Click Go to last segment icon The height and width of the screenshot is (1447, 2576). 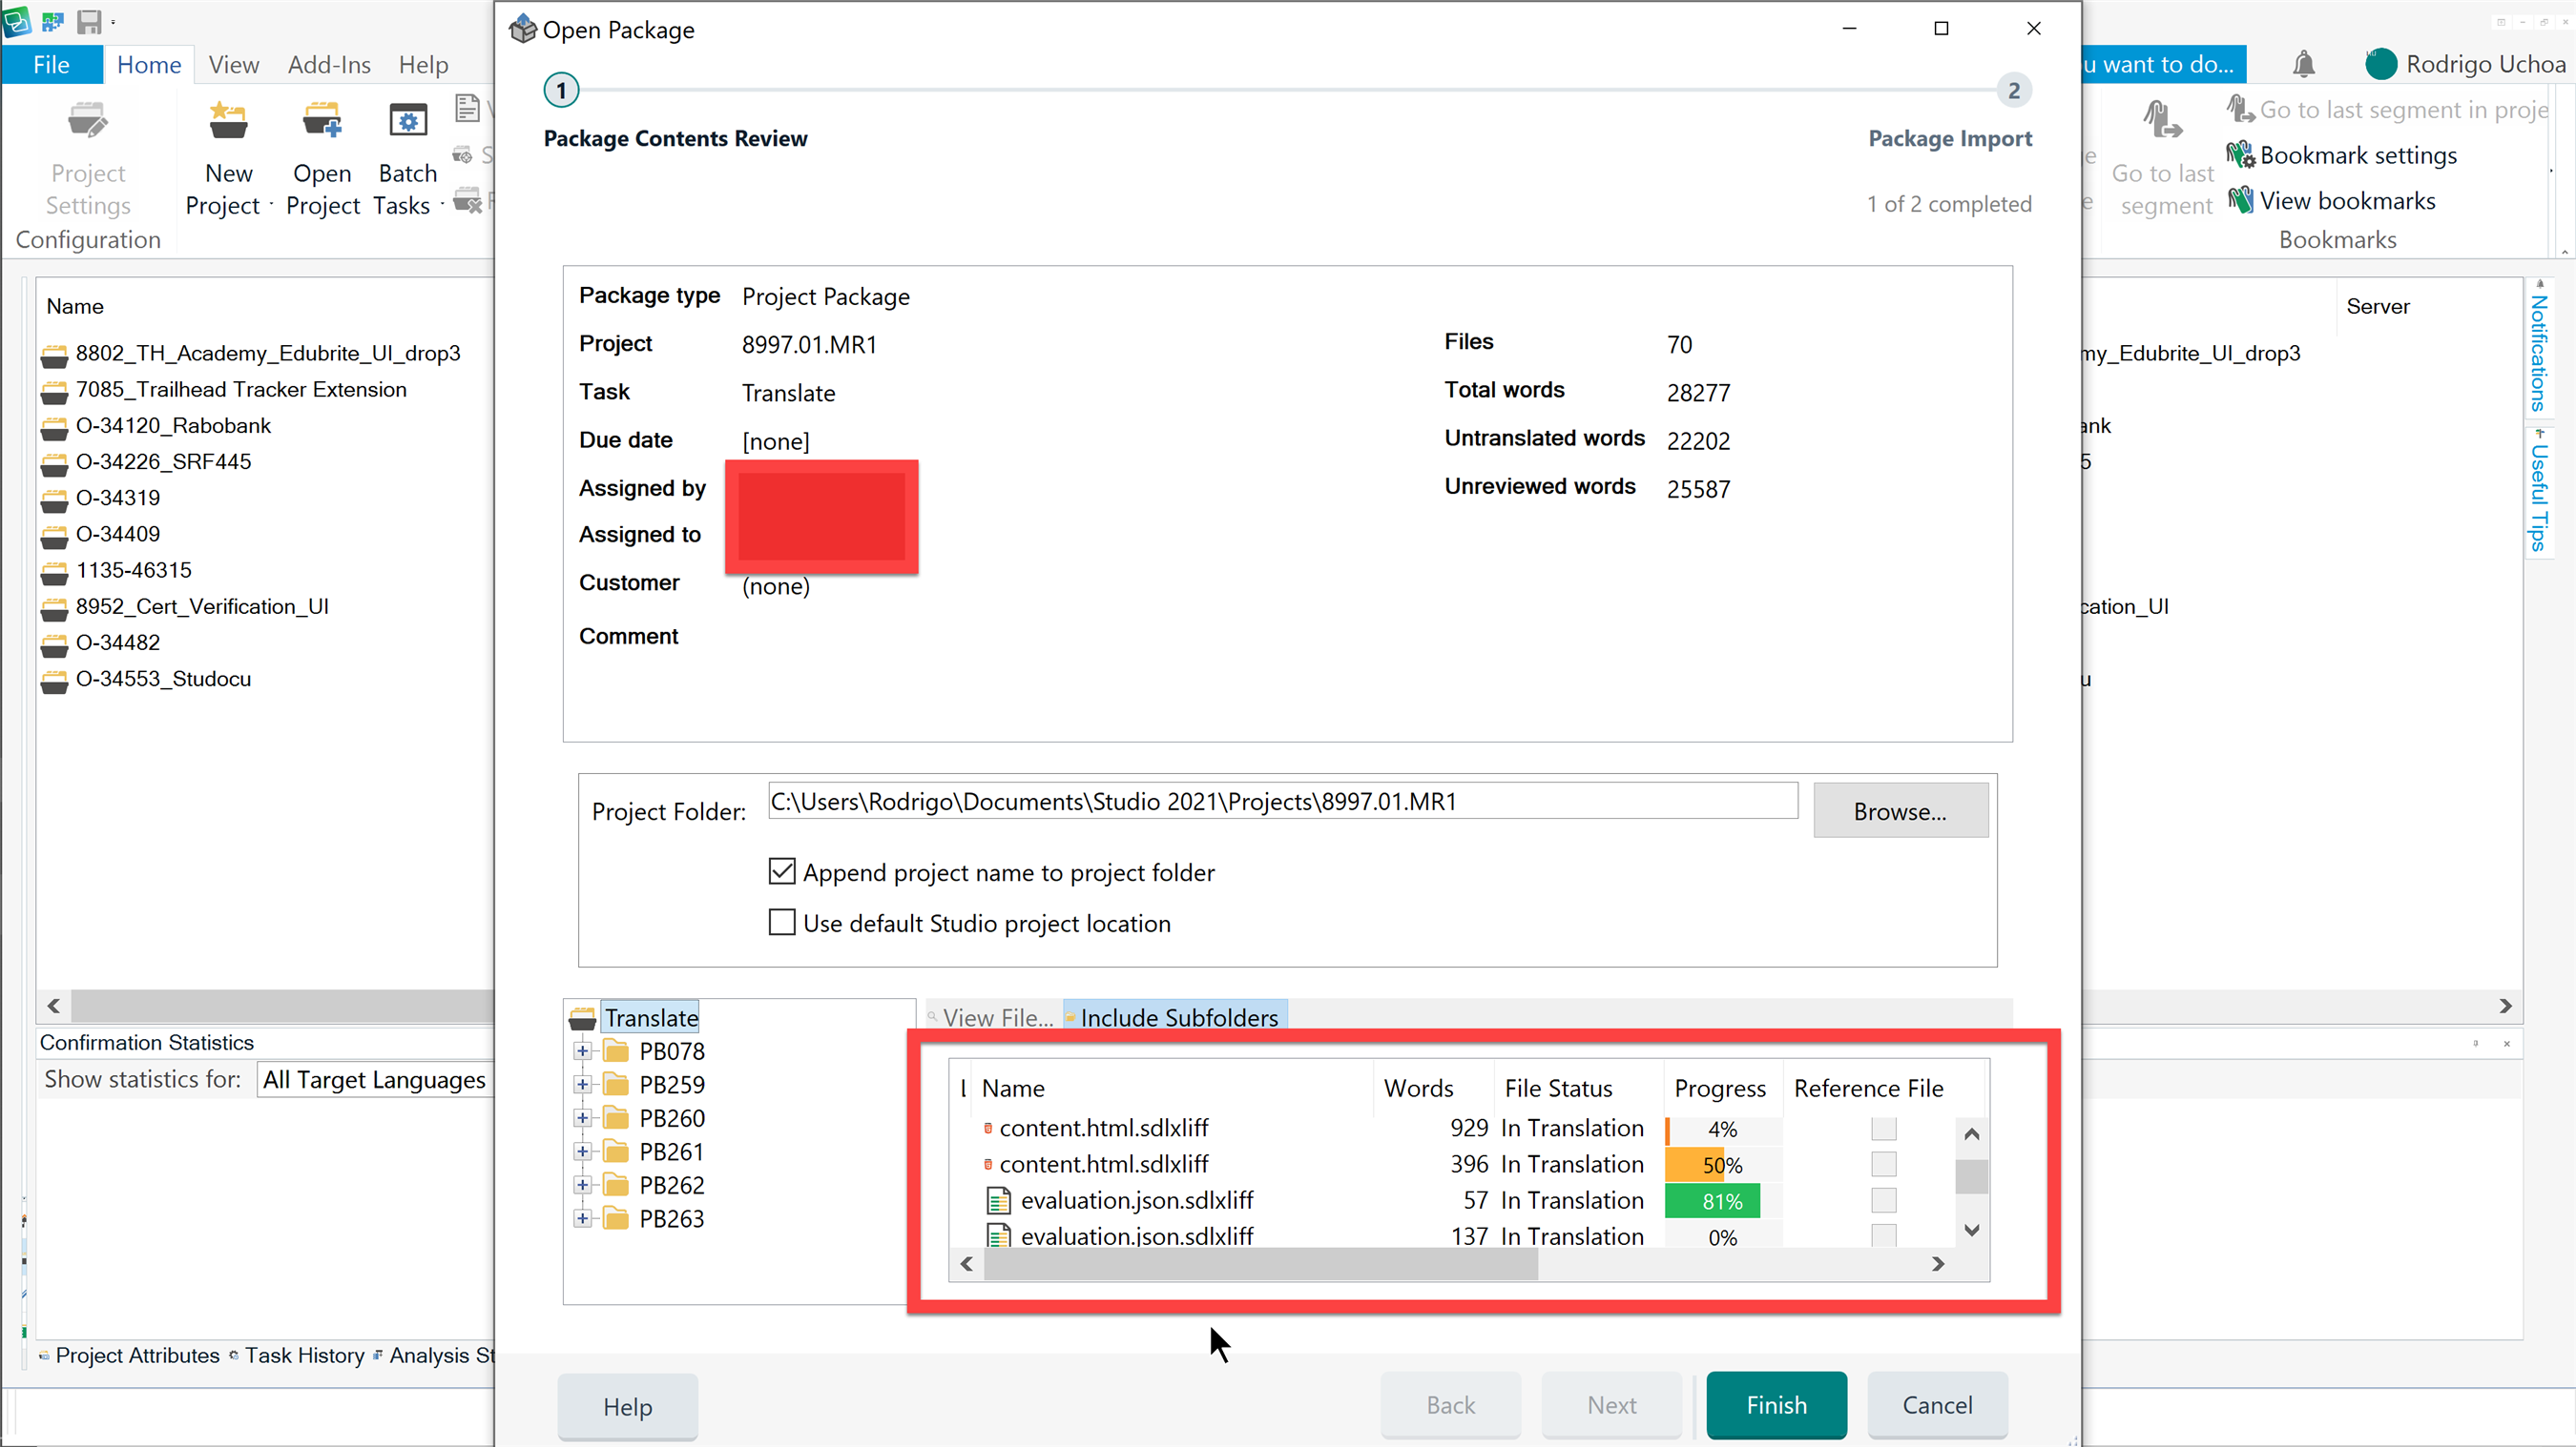point(2162,121)
